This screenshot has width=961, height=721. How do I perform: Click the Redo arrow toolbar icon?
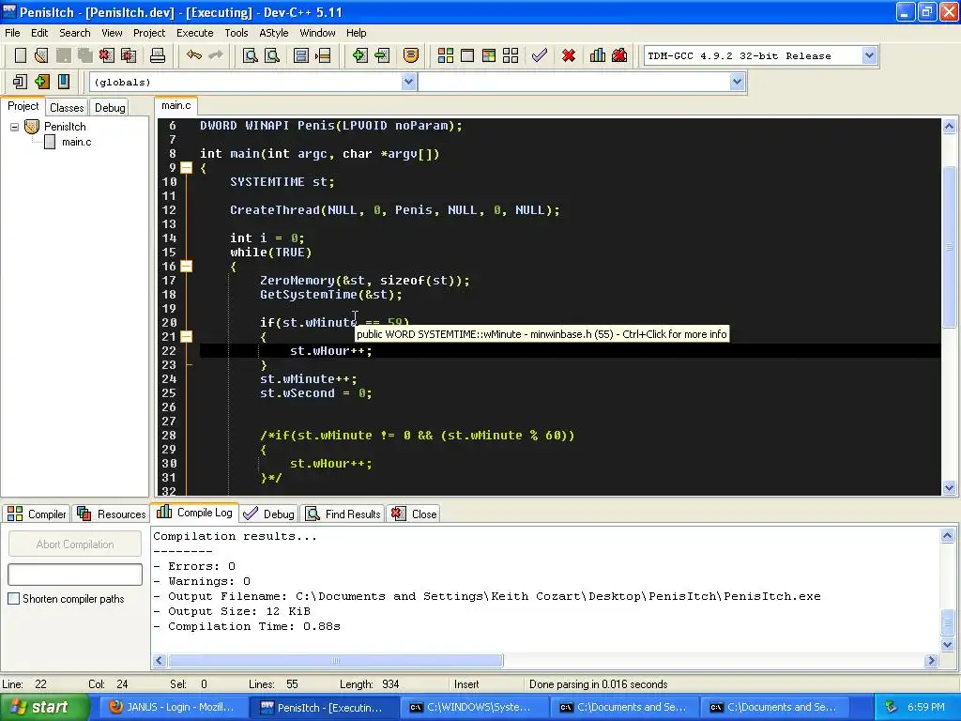coord(216,55)
